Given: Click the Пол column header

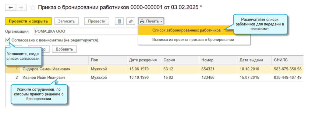Looking at the screenshot, I should tap(108, 60).
